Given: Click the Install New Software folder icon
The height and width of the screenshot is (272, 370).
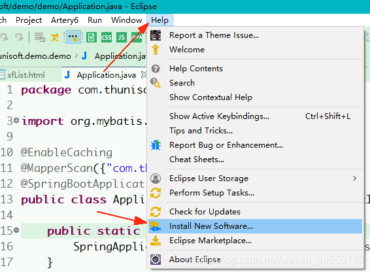Looking at the screenshot, I should (x=156, y=226).
